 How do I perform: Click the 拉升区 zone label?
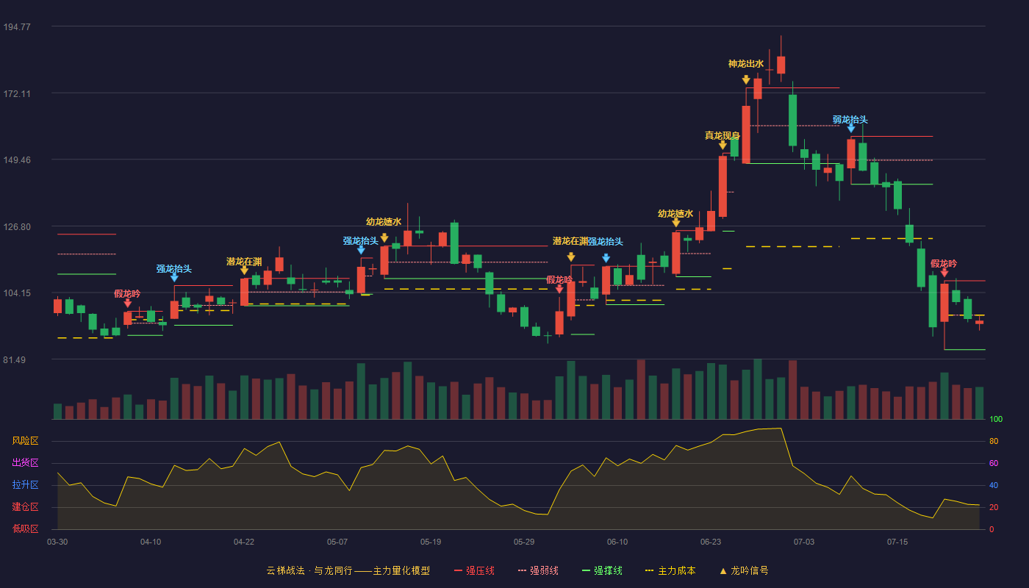(25, 485)
